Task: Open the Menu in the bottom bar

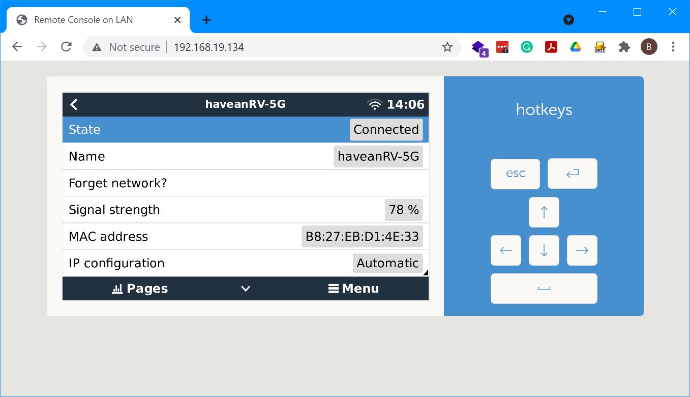Action: [x=353, y=289]
